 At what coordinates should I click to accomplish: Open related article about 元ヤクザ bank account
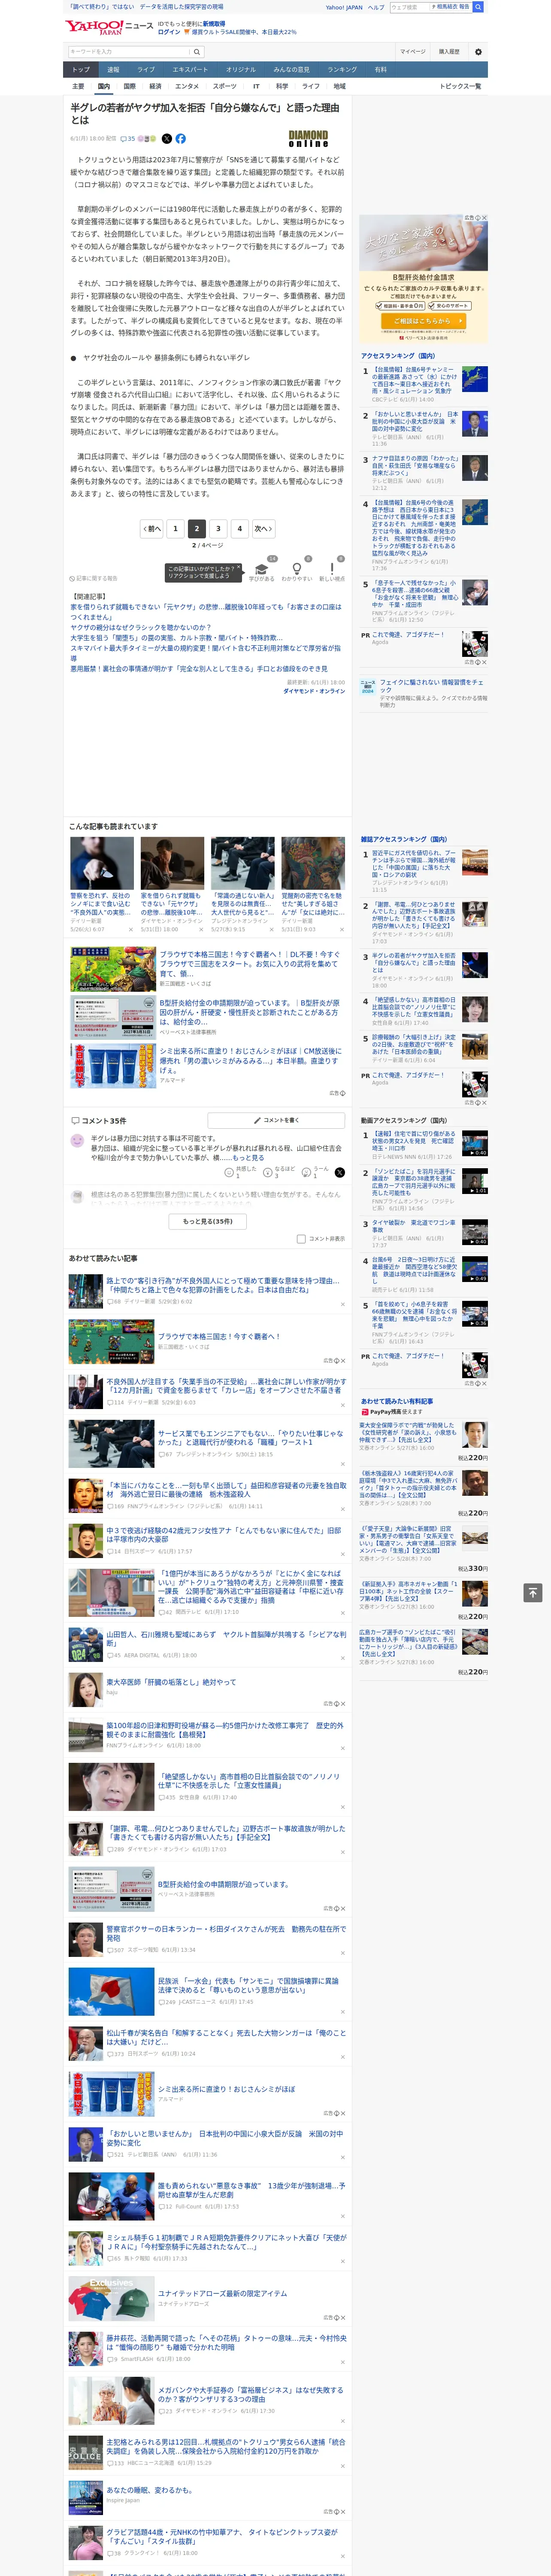pos(206,612)
